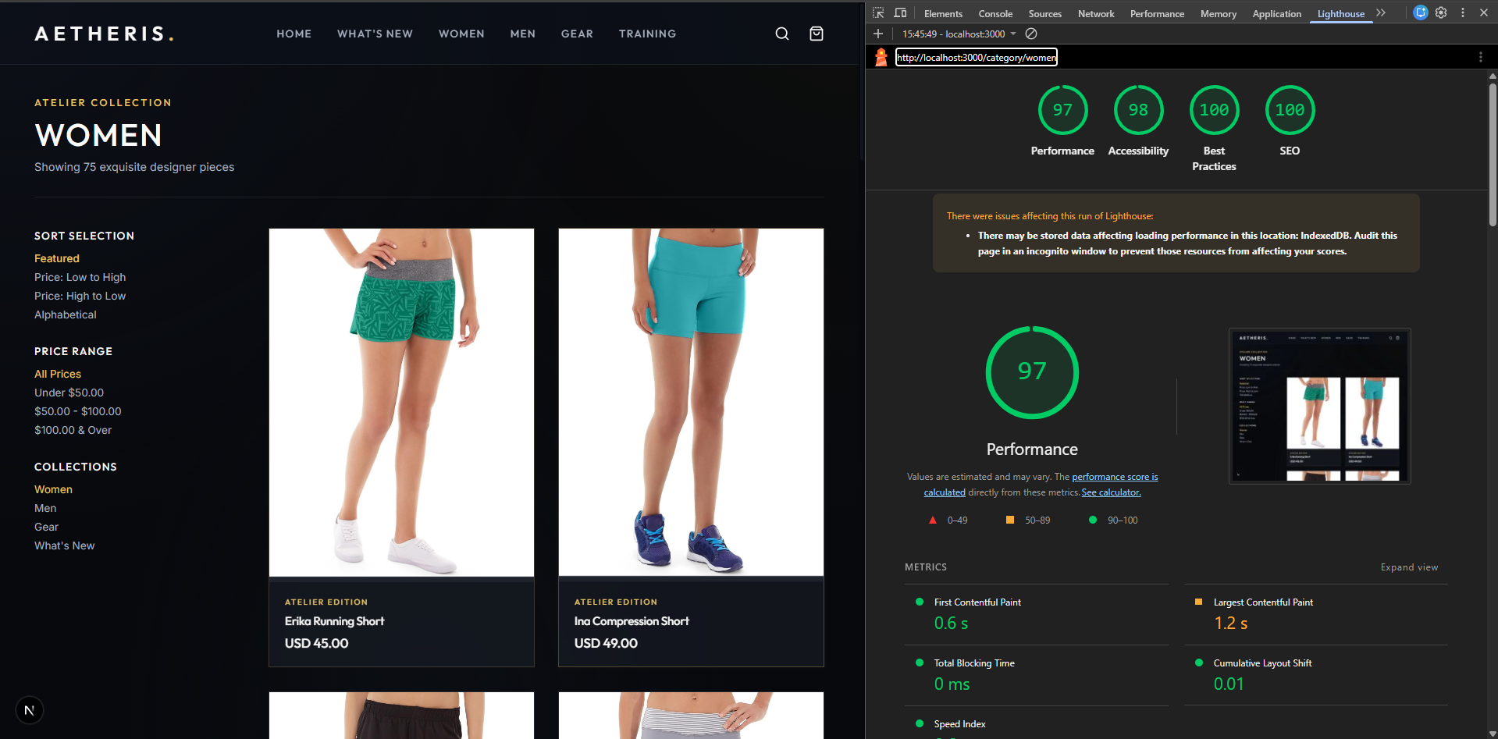This screenshot has width=1498, height=739.
Task: Open WHAT'S NEW navigation item
Action: tap(375, 34)
